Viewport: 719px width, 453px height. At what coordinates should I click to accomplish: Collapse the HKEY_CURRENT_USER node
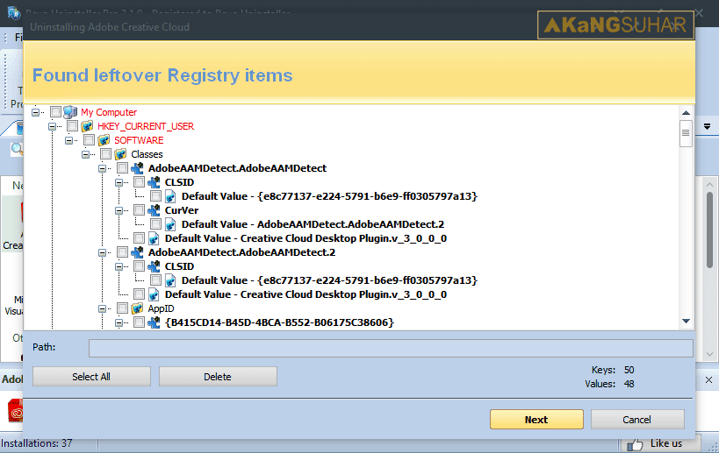[53, 126]
